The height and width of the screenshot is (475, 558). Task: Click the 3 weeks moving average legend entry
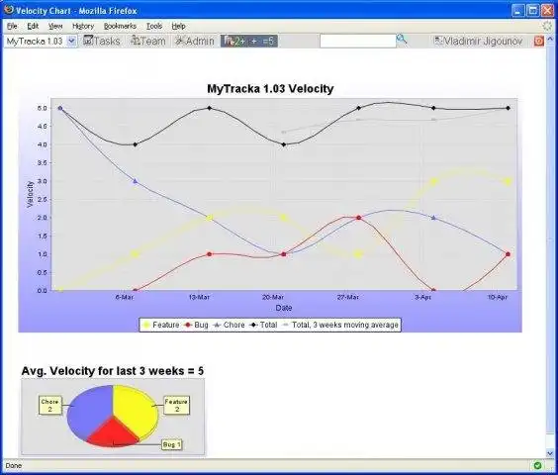tap(340, 325)
